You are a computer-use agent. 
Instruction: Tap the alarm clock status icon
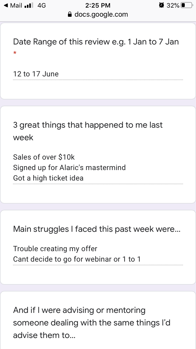[162, 5]
